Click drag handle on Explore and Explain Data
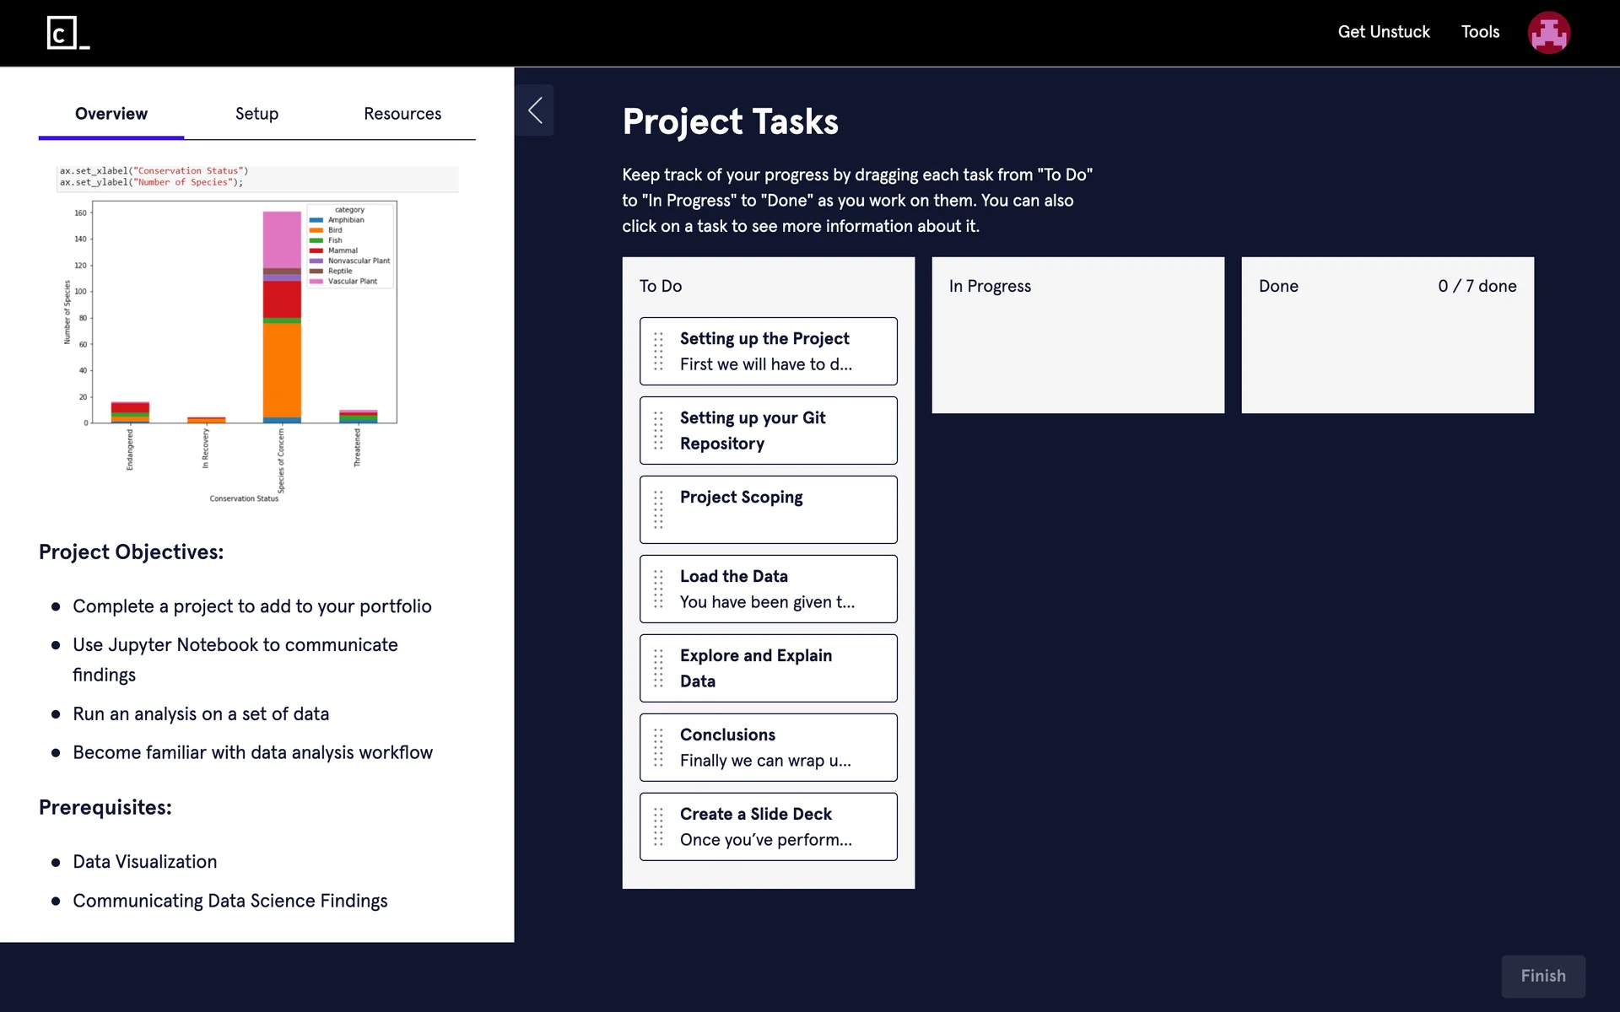This screenshot has width=1620, height=1012. coord(659,669)
